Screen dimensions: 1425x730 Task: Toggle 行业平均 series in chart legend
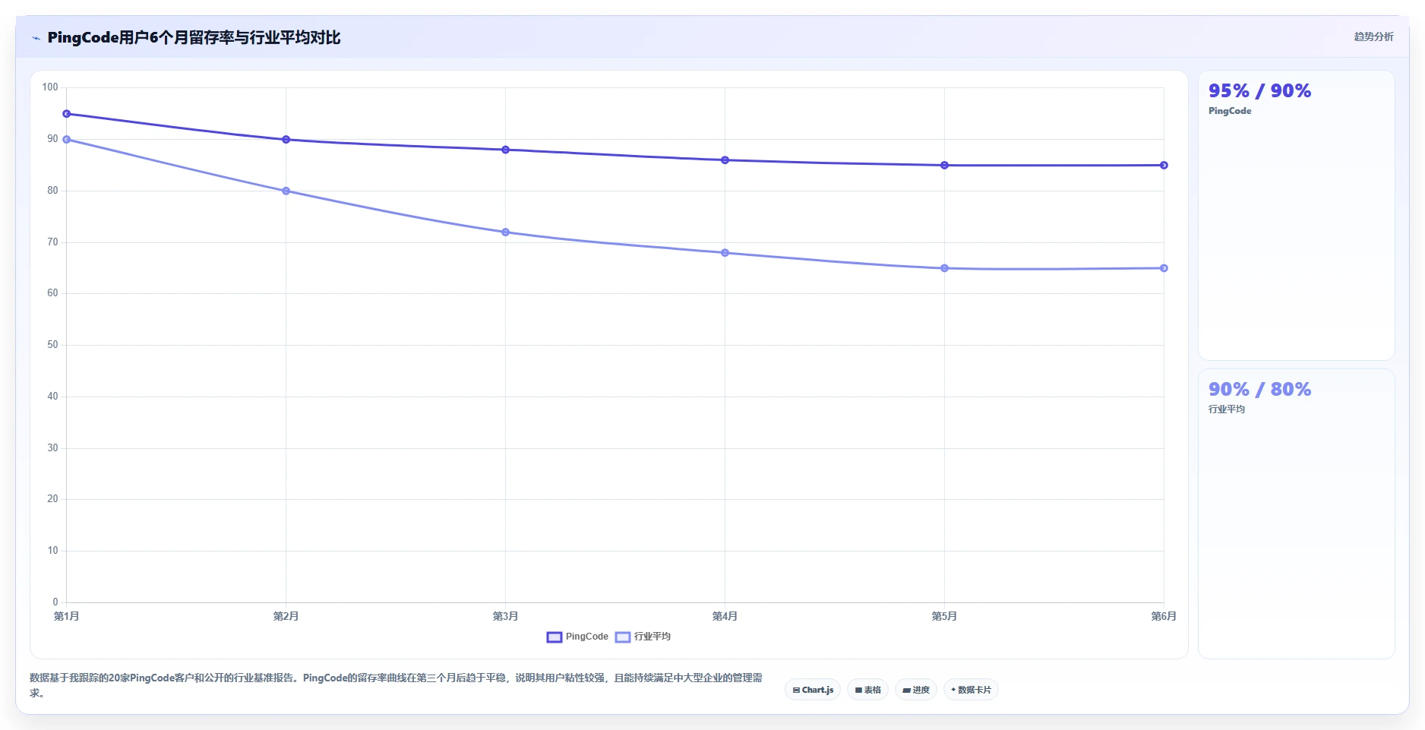click(643, 637)
